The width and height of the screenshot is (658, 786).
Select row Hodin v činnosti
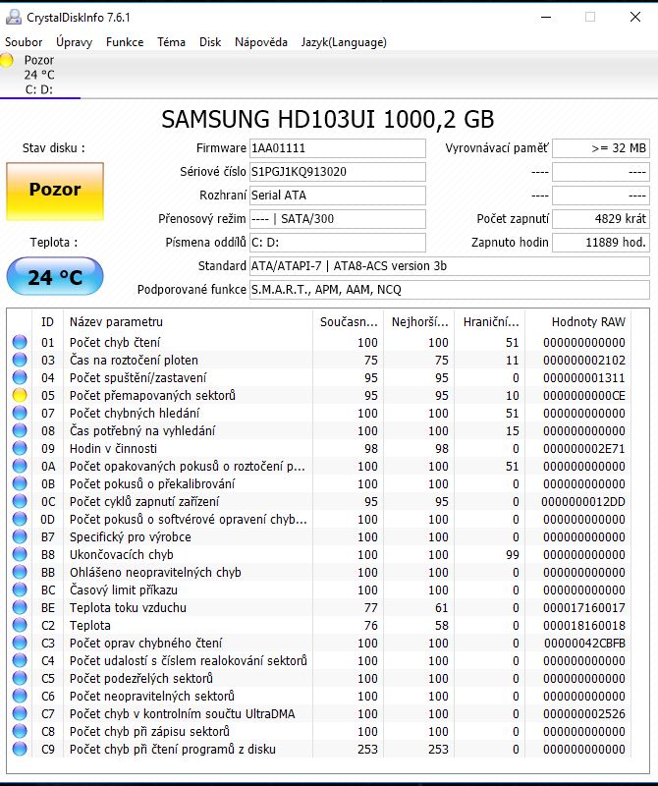point(320,448)
